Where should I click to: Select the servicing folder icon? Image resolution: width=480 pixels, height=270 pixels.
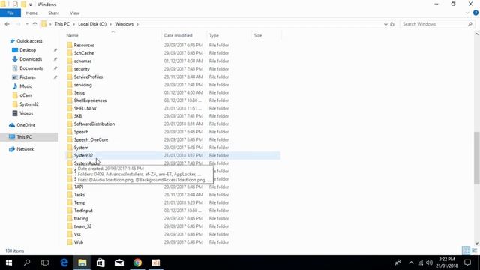tap(70, 85)
